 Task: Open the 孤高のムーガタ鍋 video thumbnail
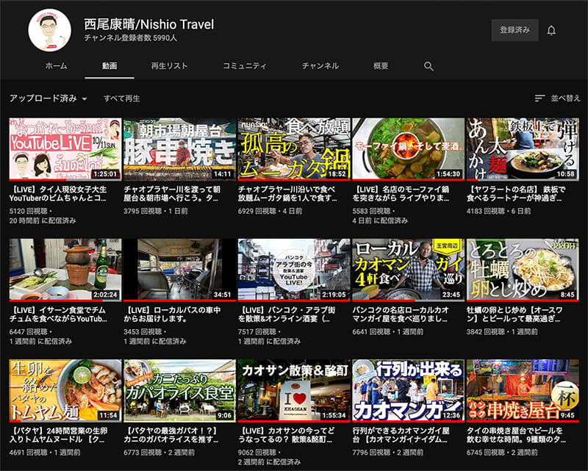tap(293, 149)
